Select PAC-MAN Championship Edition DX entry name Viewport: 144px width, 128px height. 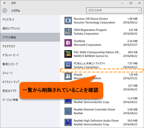97,52
